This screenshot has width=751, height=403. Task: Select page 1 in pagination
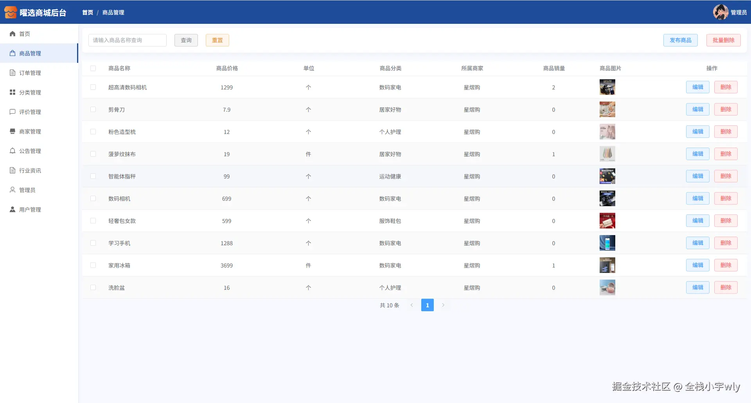coord(428,305)
